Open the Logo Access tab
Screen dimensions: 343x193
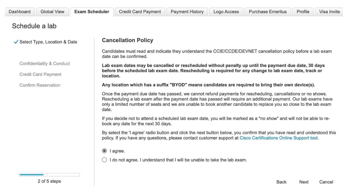coord(226,12)
